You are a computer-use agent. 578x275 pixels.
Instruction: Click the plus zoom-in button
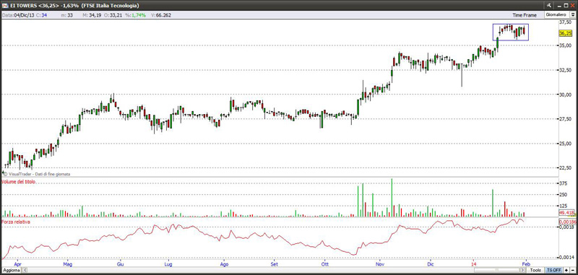click(566, 270)
